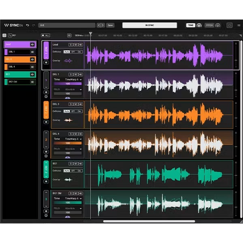Click the square stop icon above track list
Viewport: 243px width, 243px height.
[4, 35]
